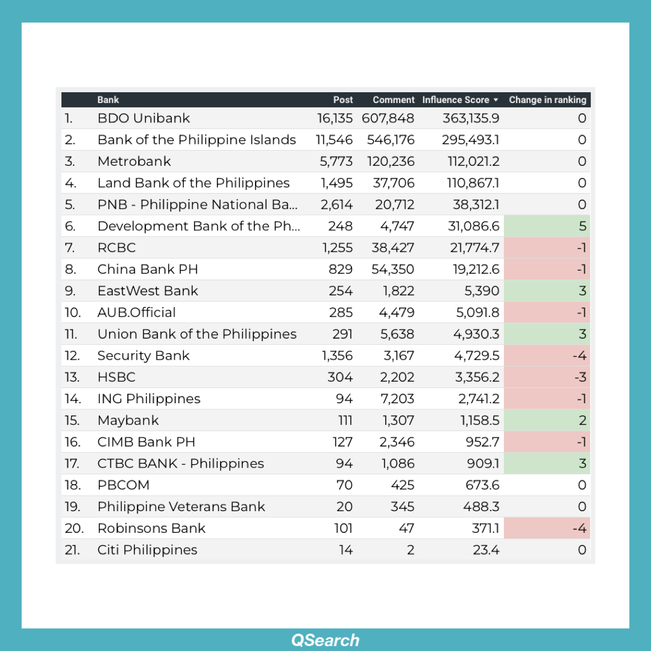Screen dimensions: 651x651
Task: Click PNB post count 2,614
Action: (337, 205)
